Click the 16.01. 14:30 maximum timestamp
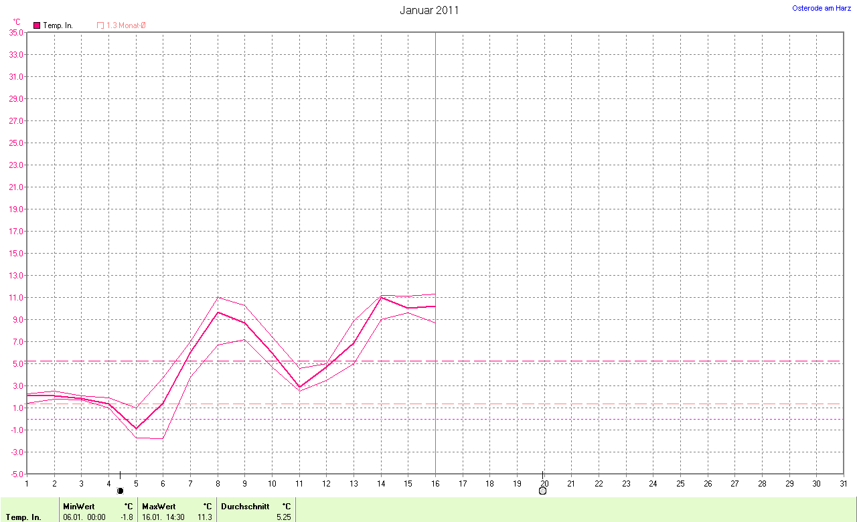The height and width of the screenshot is (522, 857). (163, 517)
